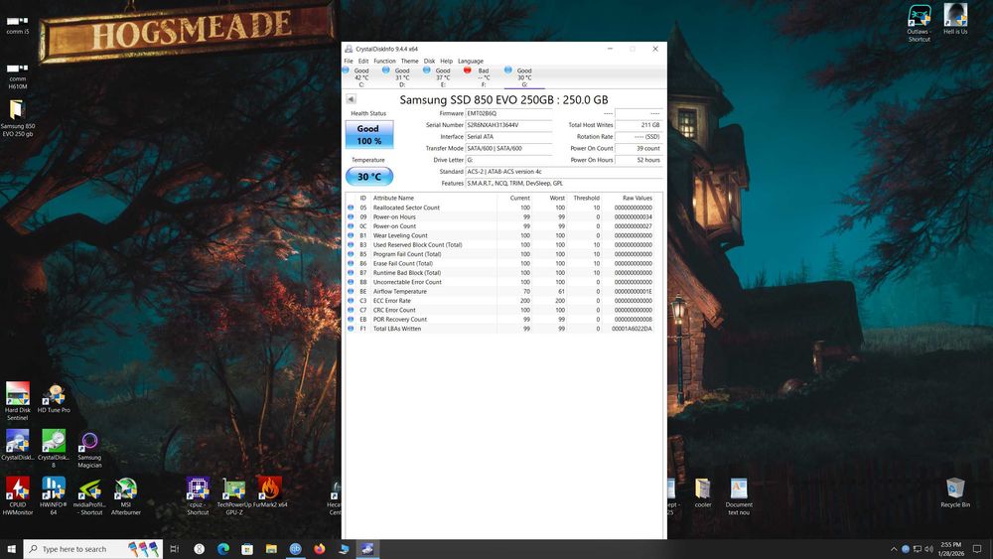Click the Power On Count 39 count value
The height and width of the screenshot is (559, 993).
click(638, 148)
